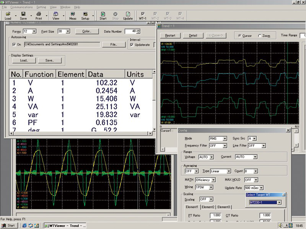The height and width of the screenshot is (229, 306).
Task: Click the Update toolbar icon
Action: tap(128, 16)
